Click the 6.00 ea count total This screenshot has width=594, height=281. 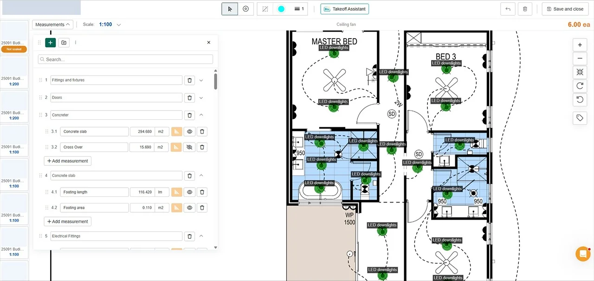click(x=579, y=25)
